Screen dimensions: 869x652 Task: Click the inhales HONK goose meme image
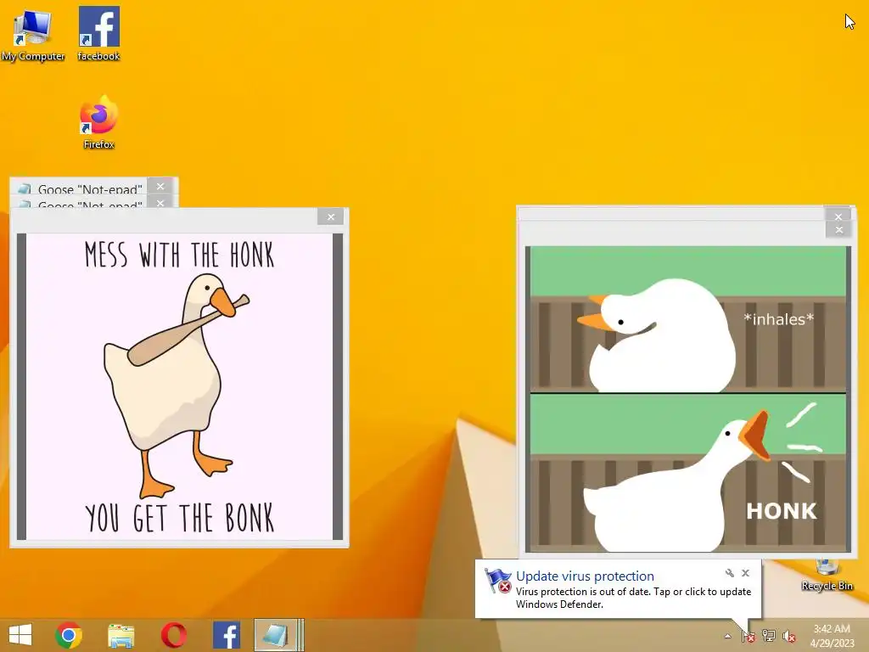point(687,399)
